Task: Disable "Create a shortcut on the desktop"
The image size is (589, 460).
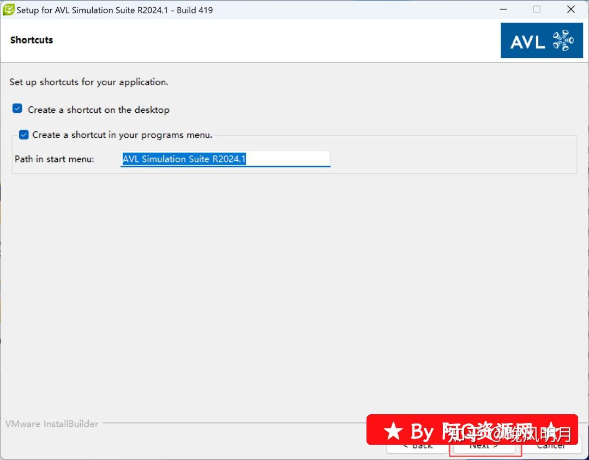Action: [17, 108]
